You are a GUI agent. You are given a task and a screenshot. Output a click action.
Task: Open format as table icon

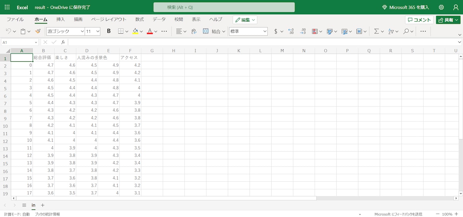click(344, 31)
